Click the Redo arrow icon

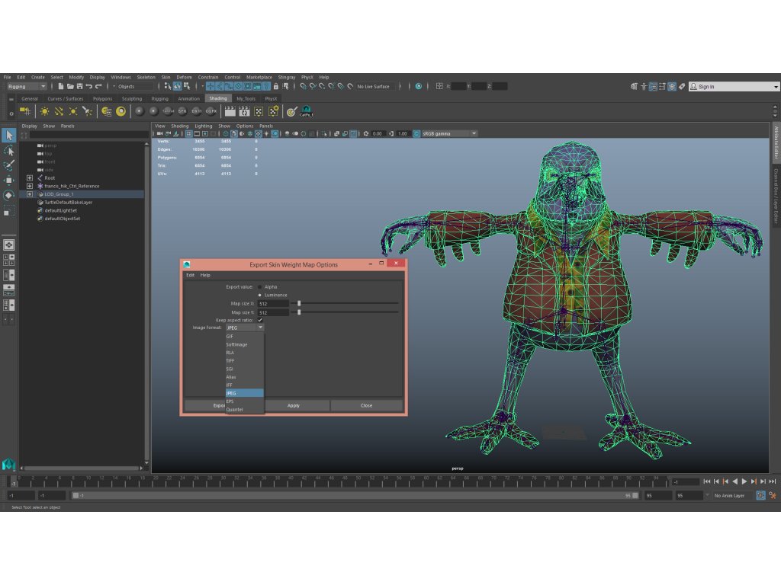98,87
